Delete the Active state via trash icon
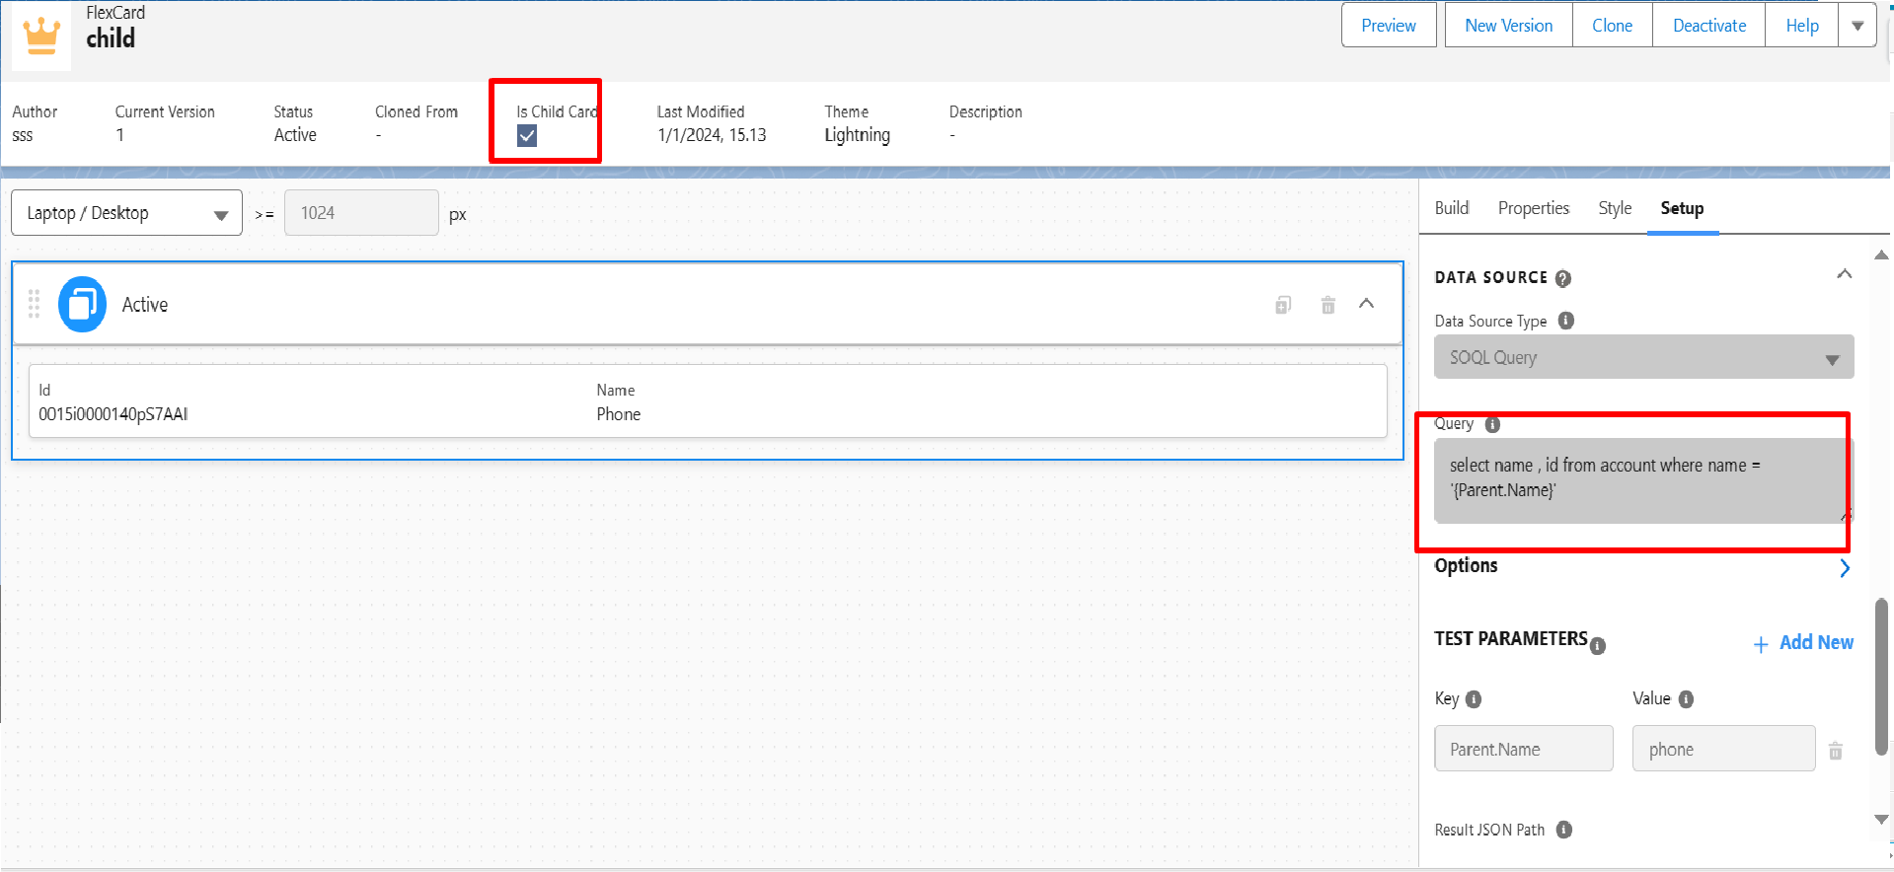Viewport: 1894px width, 872px height. click(x=1327, y=305)
